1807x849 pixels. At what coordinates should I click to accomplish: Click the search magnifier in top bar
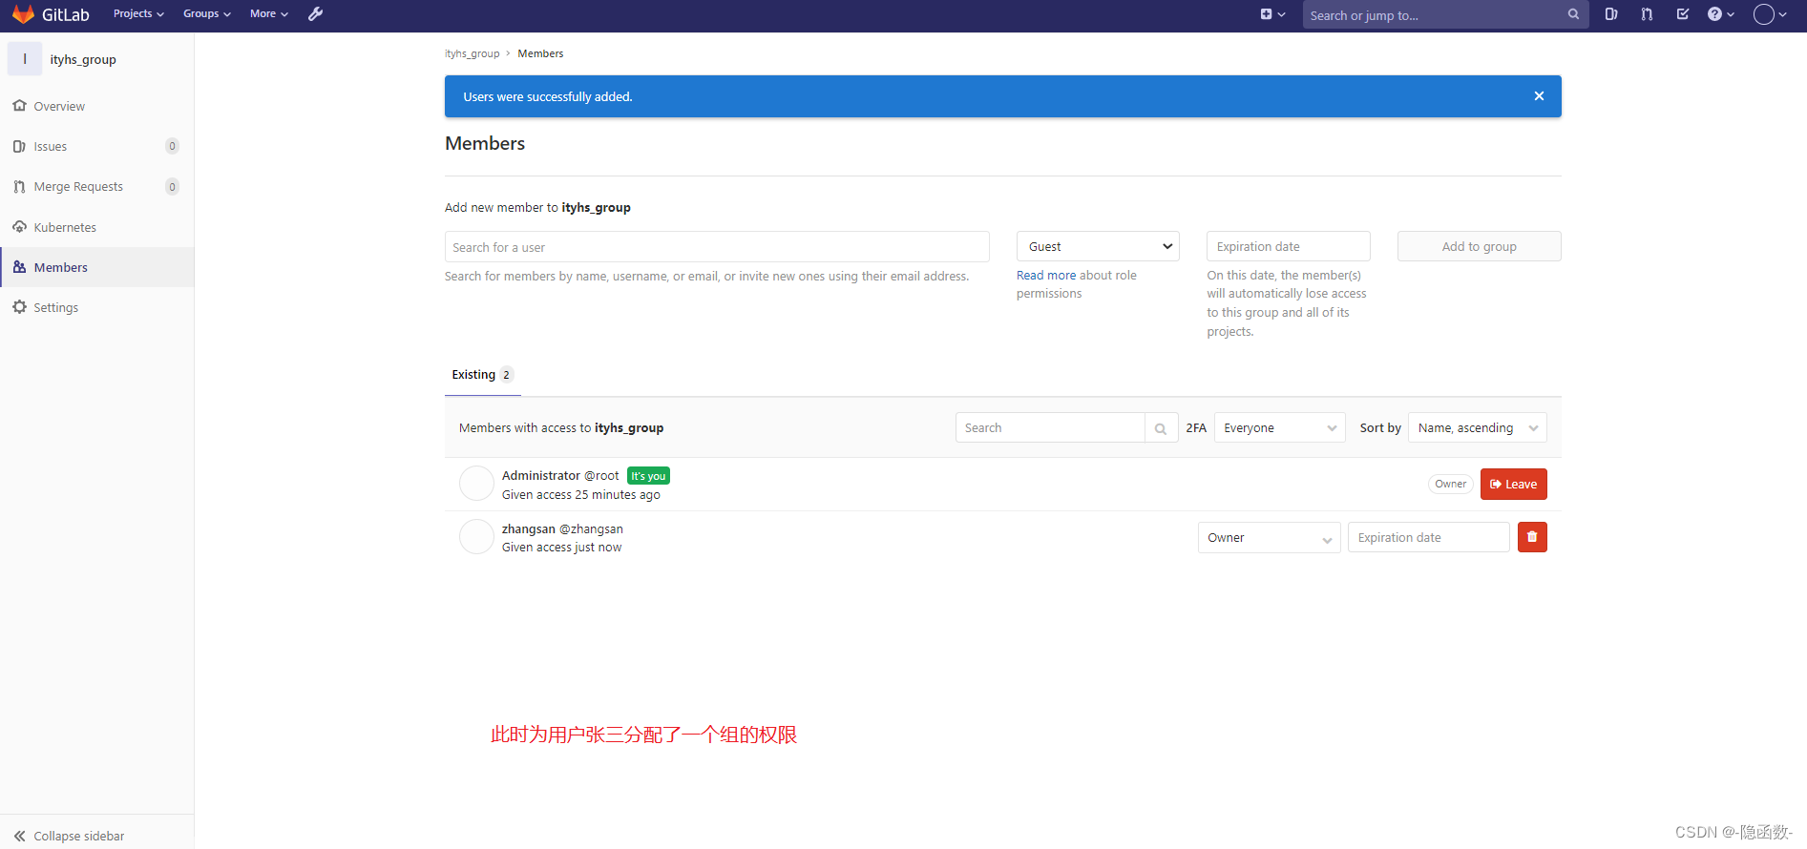tap(1573, 14)
